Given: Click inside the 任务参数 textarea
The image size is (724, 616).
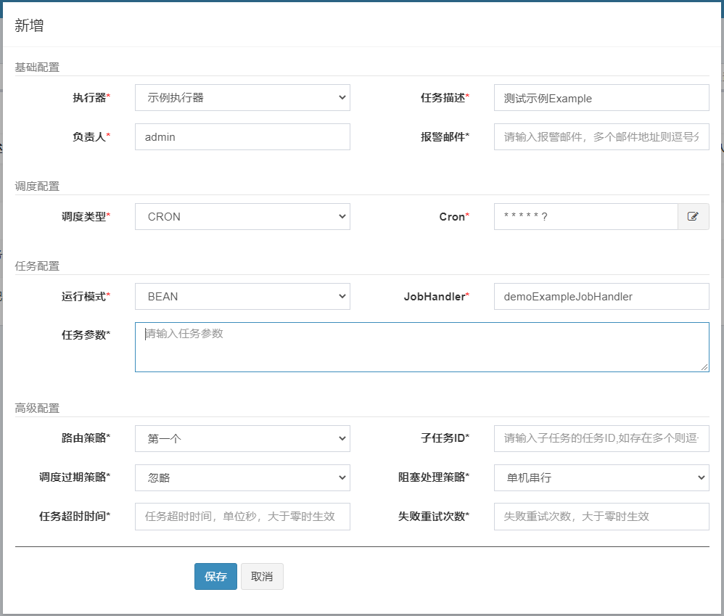Looking at the screenshot, I should pyautogui.click(x=421, y=347).
